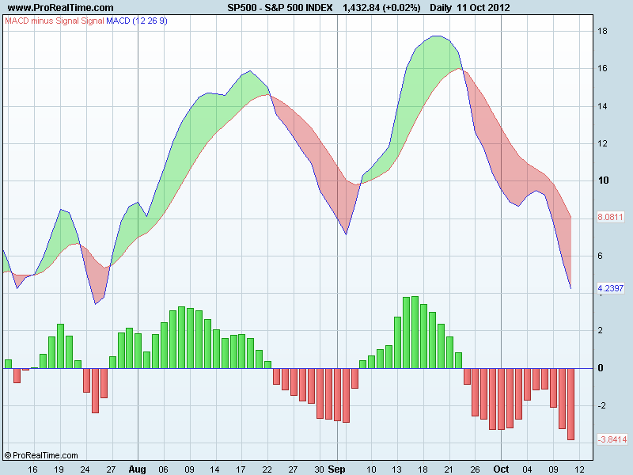Click the 14 value on price scale
This screenshot has width=633, height=475.
(x=602, y=106)
